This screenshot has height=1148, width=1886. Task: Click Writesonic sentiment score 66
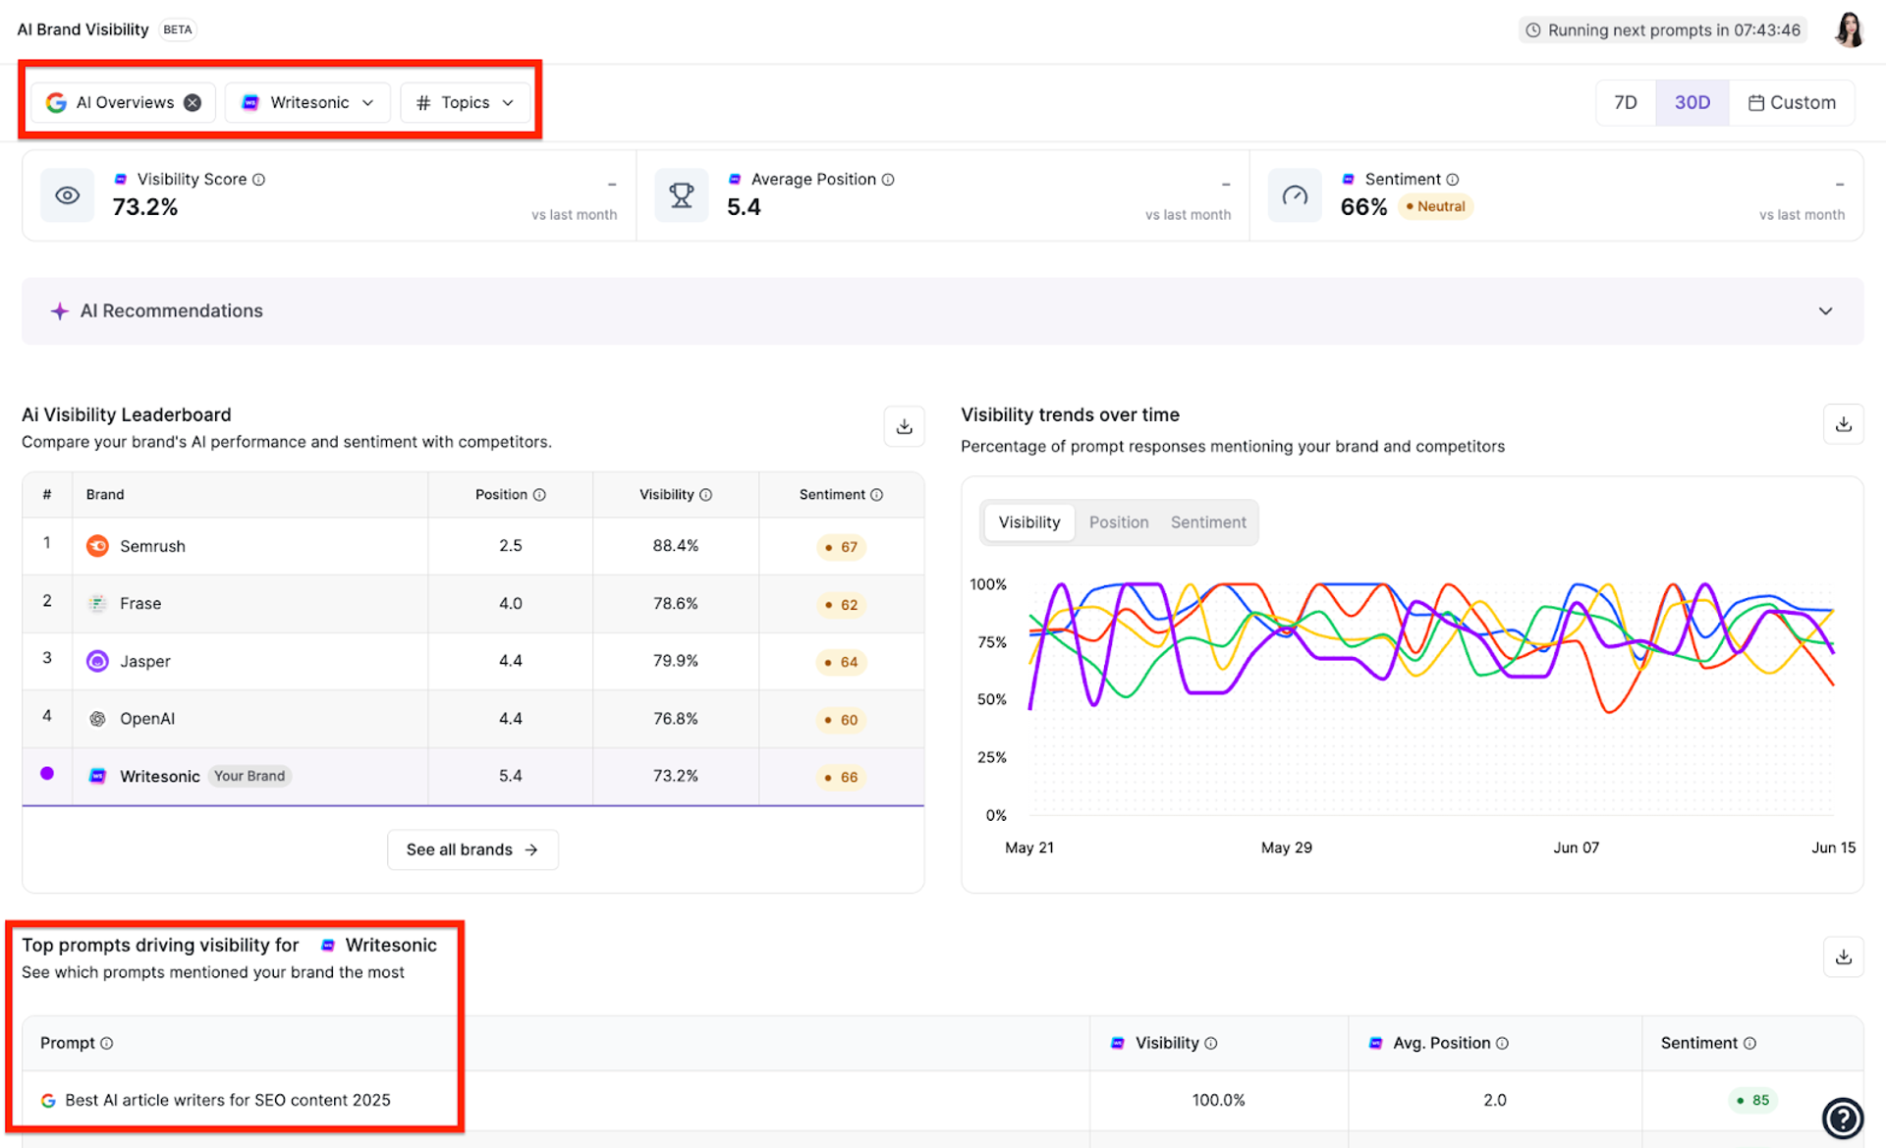click(x=841, y=777)
